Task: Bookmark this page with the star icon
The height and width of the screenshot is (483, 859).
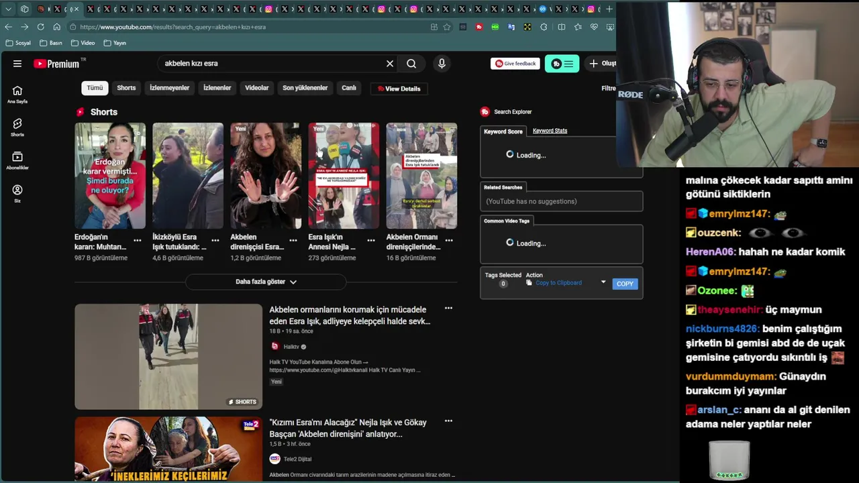Action: (x=447, y=27)
